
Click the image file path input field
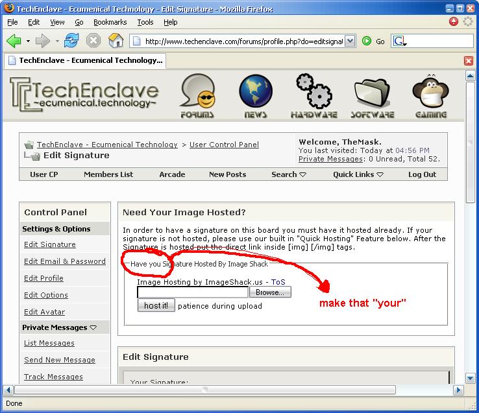[192, 292]
